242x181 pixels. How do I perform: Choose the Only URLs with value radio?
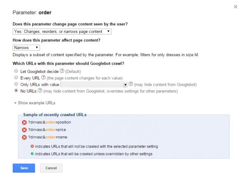15,84
